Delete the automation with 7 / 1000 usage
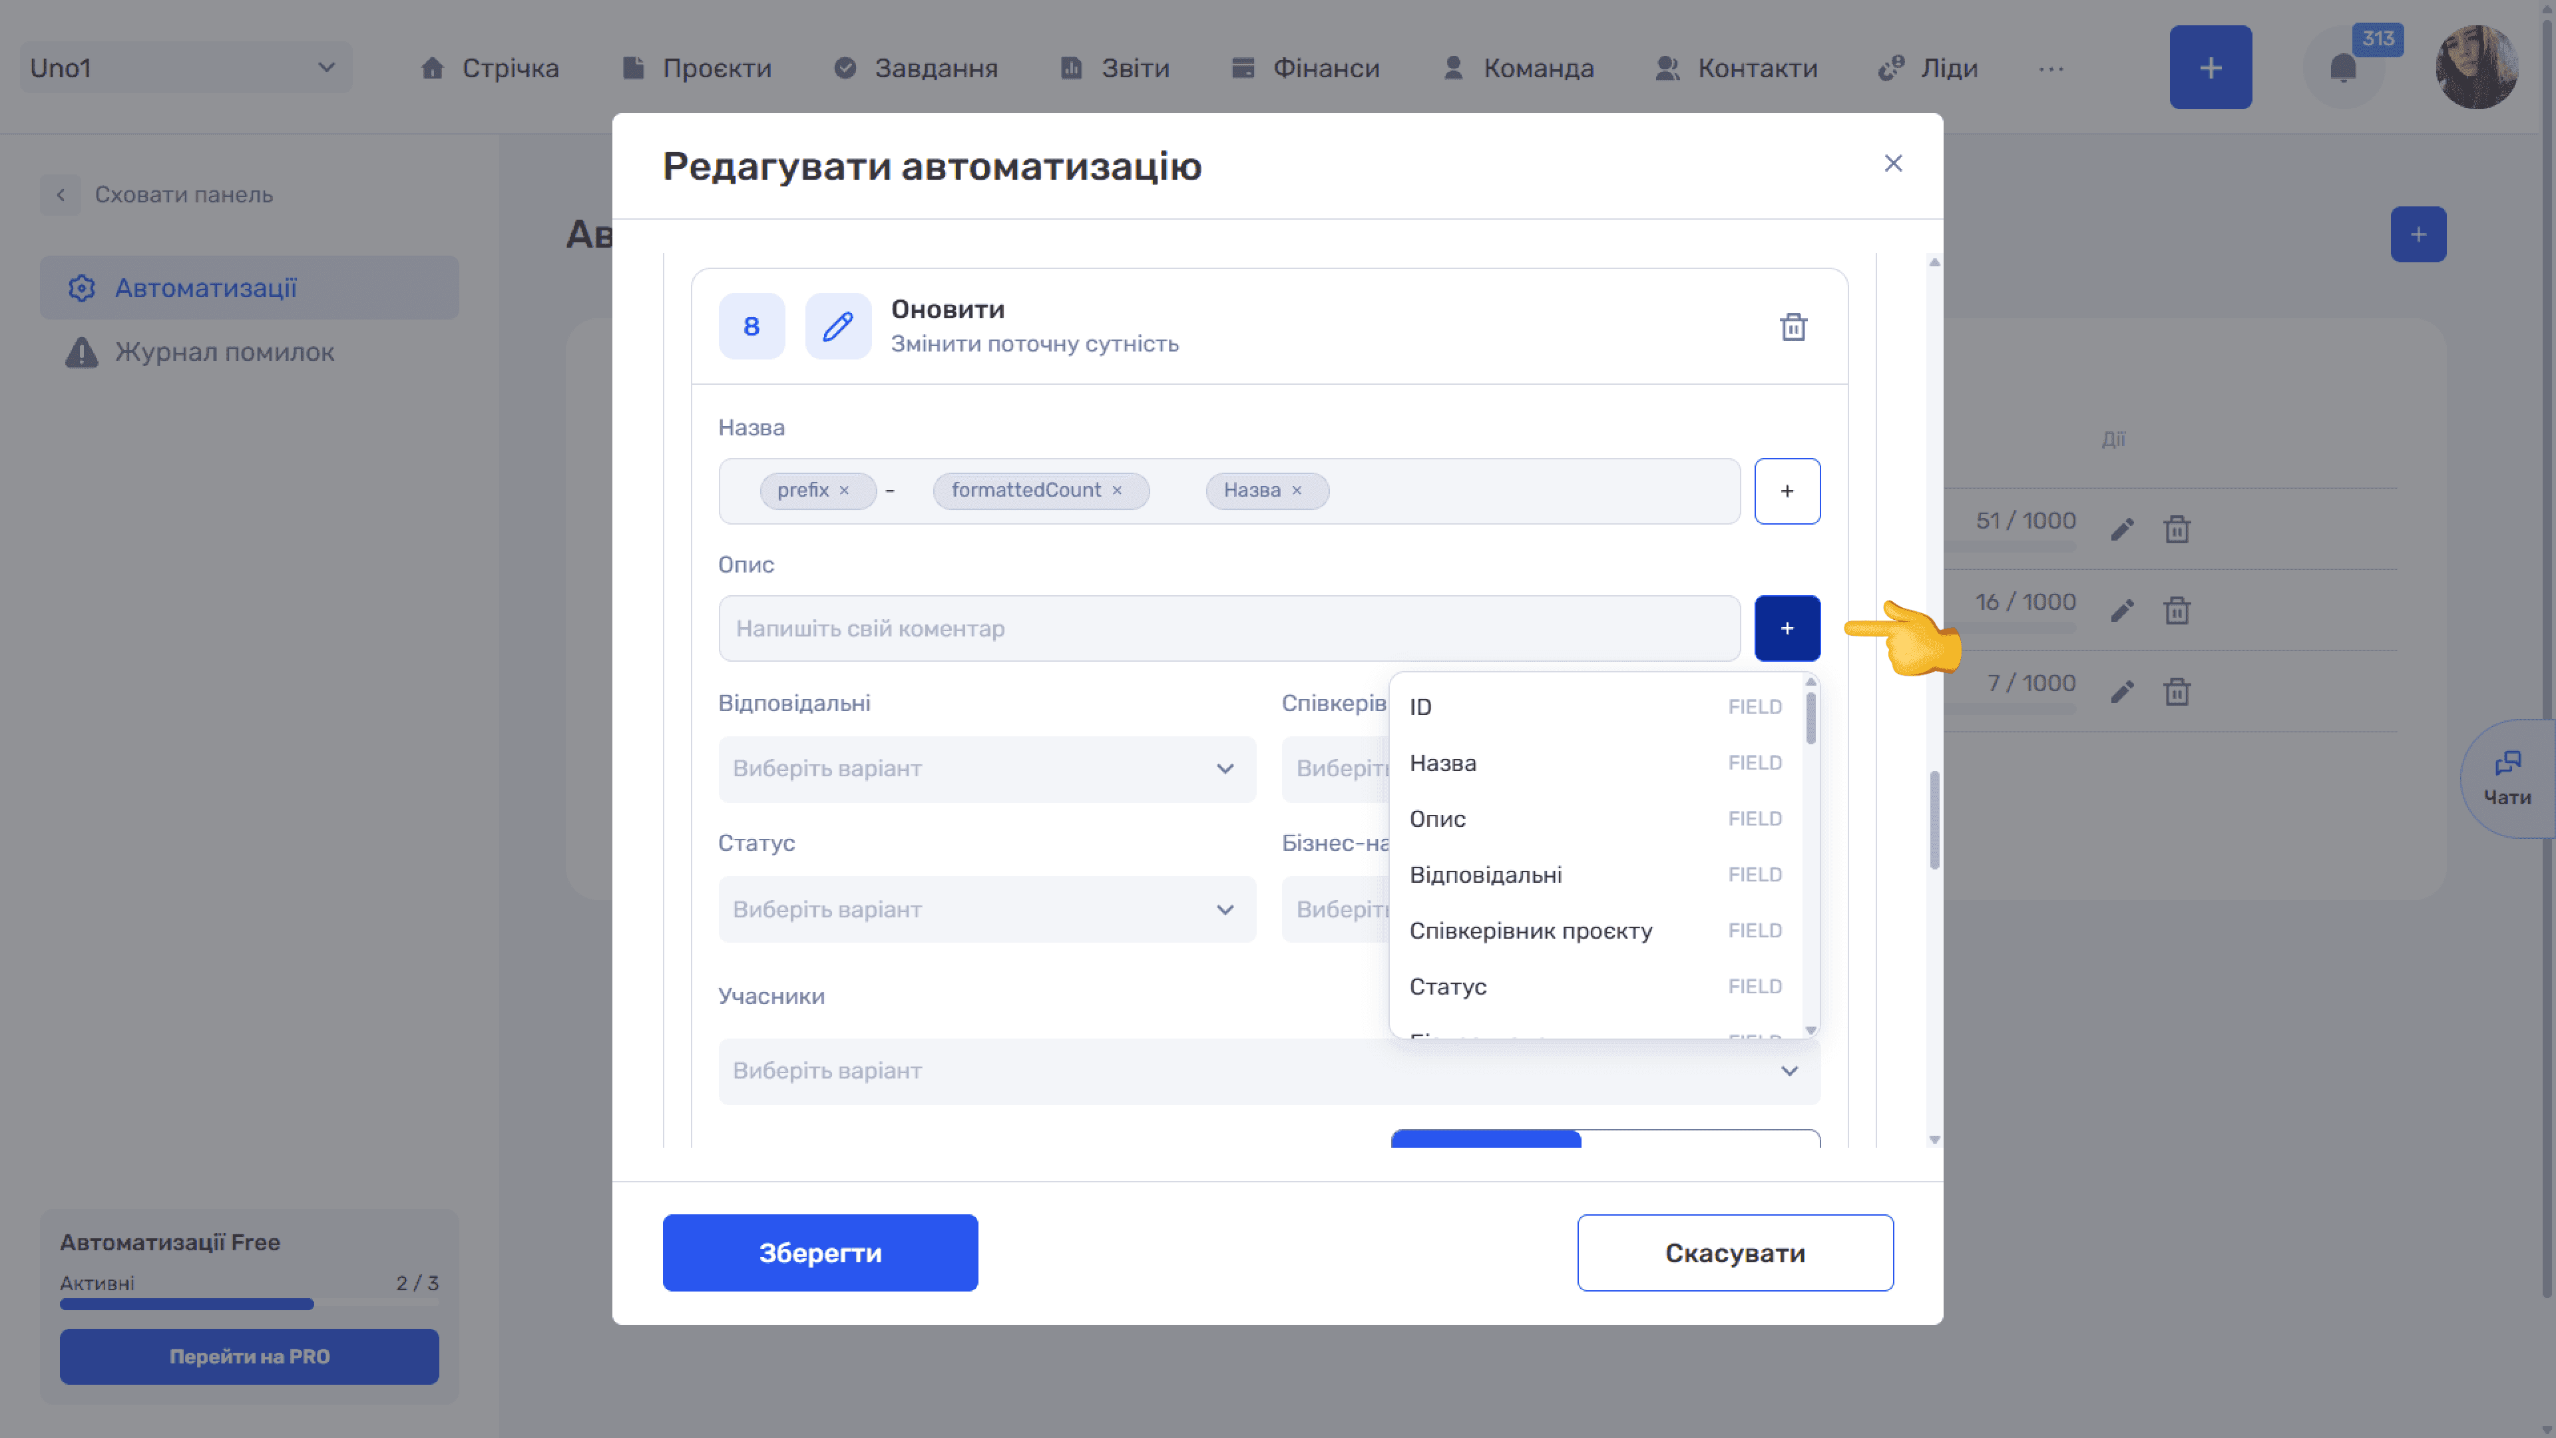2556x1438 pixels. pos(2177,692)
